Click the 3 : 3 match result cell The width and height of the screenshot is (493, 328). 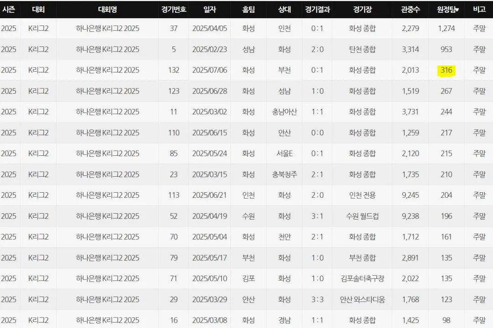tap(317, 299)
